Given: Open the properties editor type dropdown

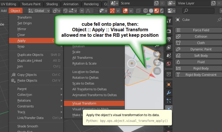Looking at the screenshot, I should 171,11.
